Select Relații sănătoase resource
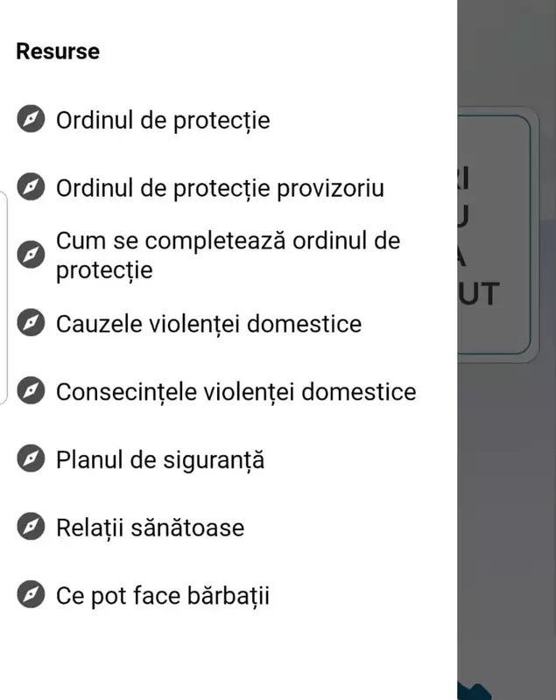Viewport: 556px width, 700px height. coord(150,528)
